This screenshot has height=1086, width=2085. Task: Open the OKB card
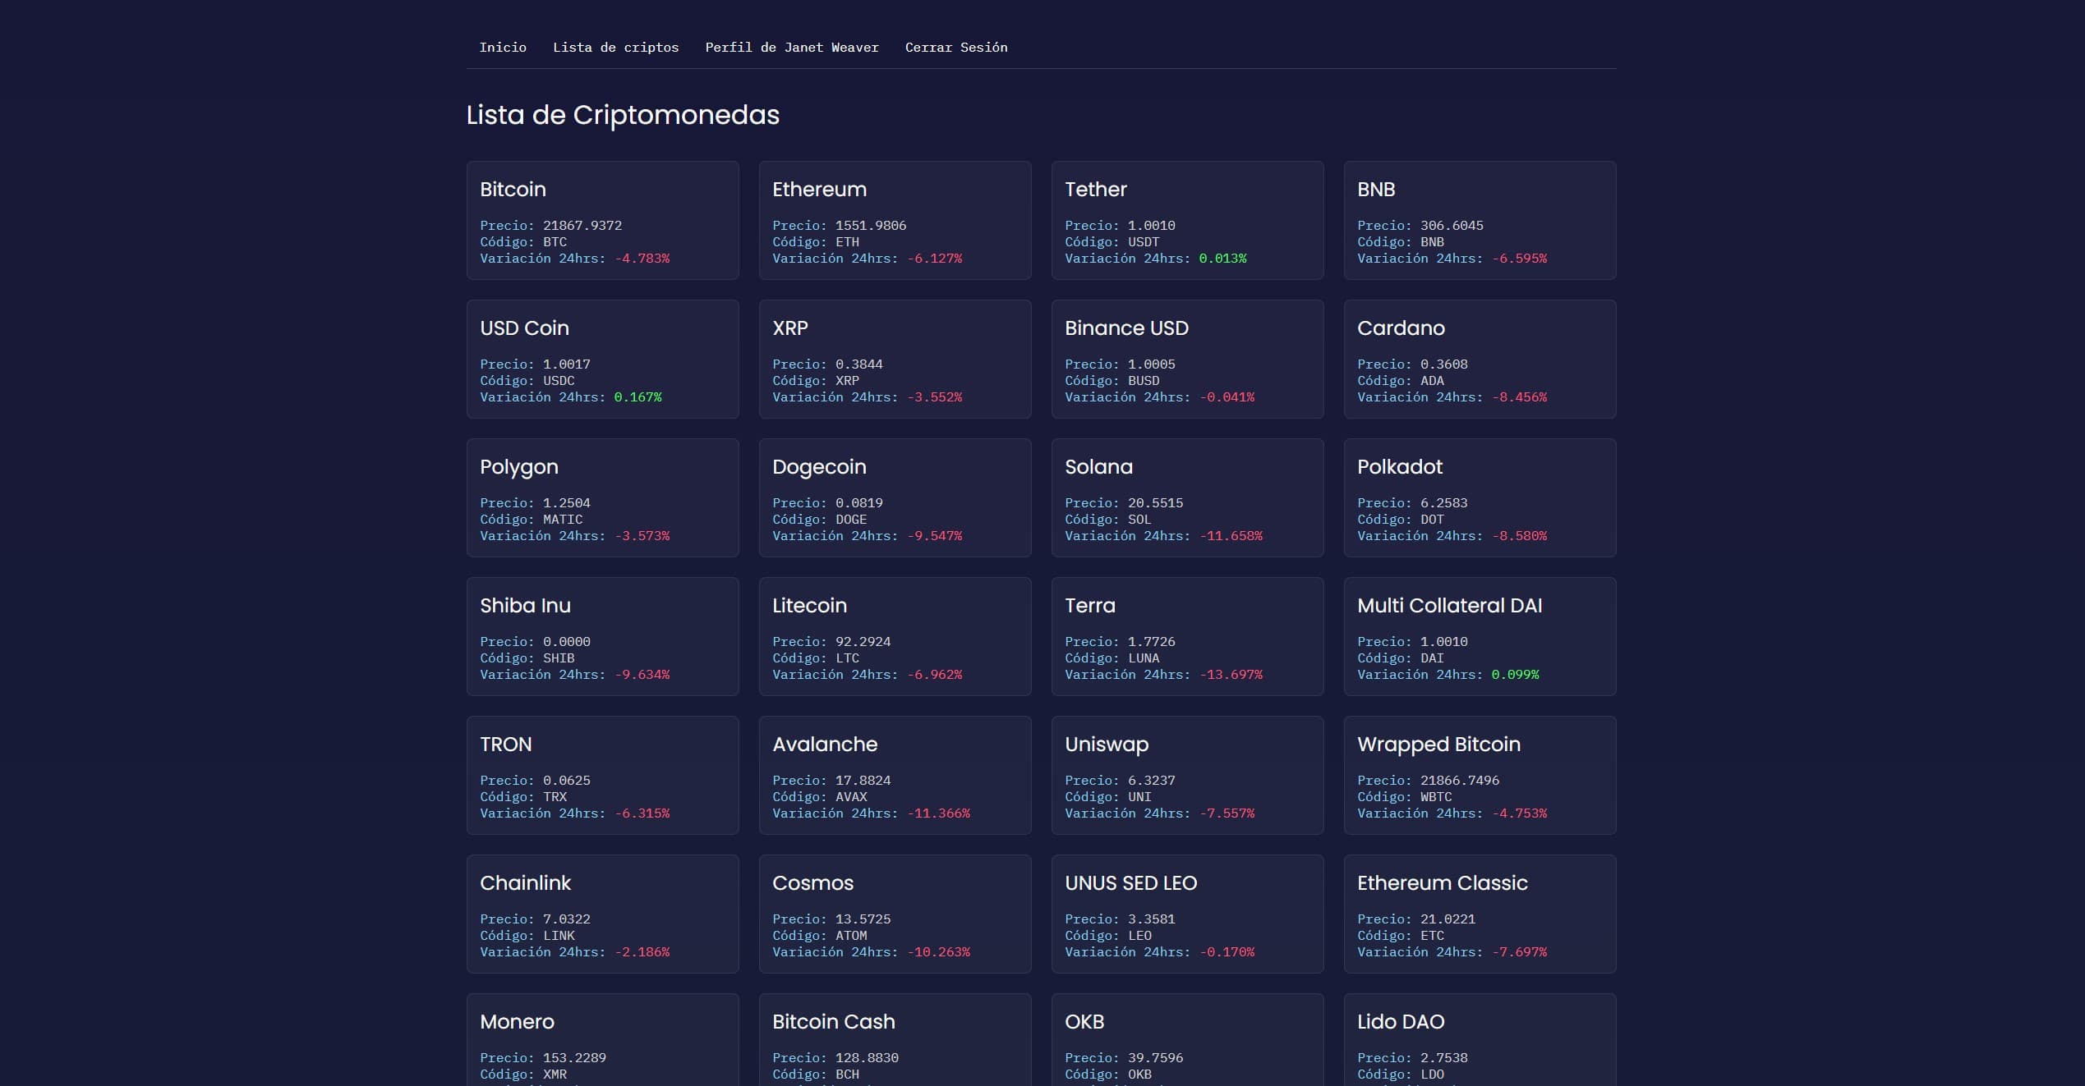[1188, 1039]
